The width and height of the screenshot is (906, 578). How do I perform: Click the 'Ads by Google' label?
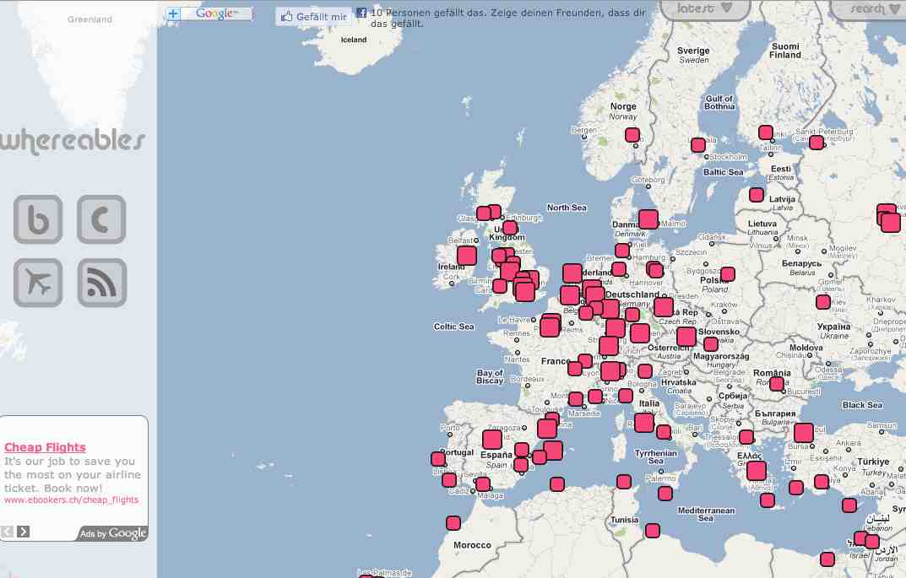click(112, 533)
